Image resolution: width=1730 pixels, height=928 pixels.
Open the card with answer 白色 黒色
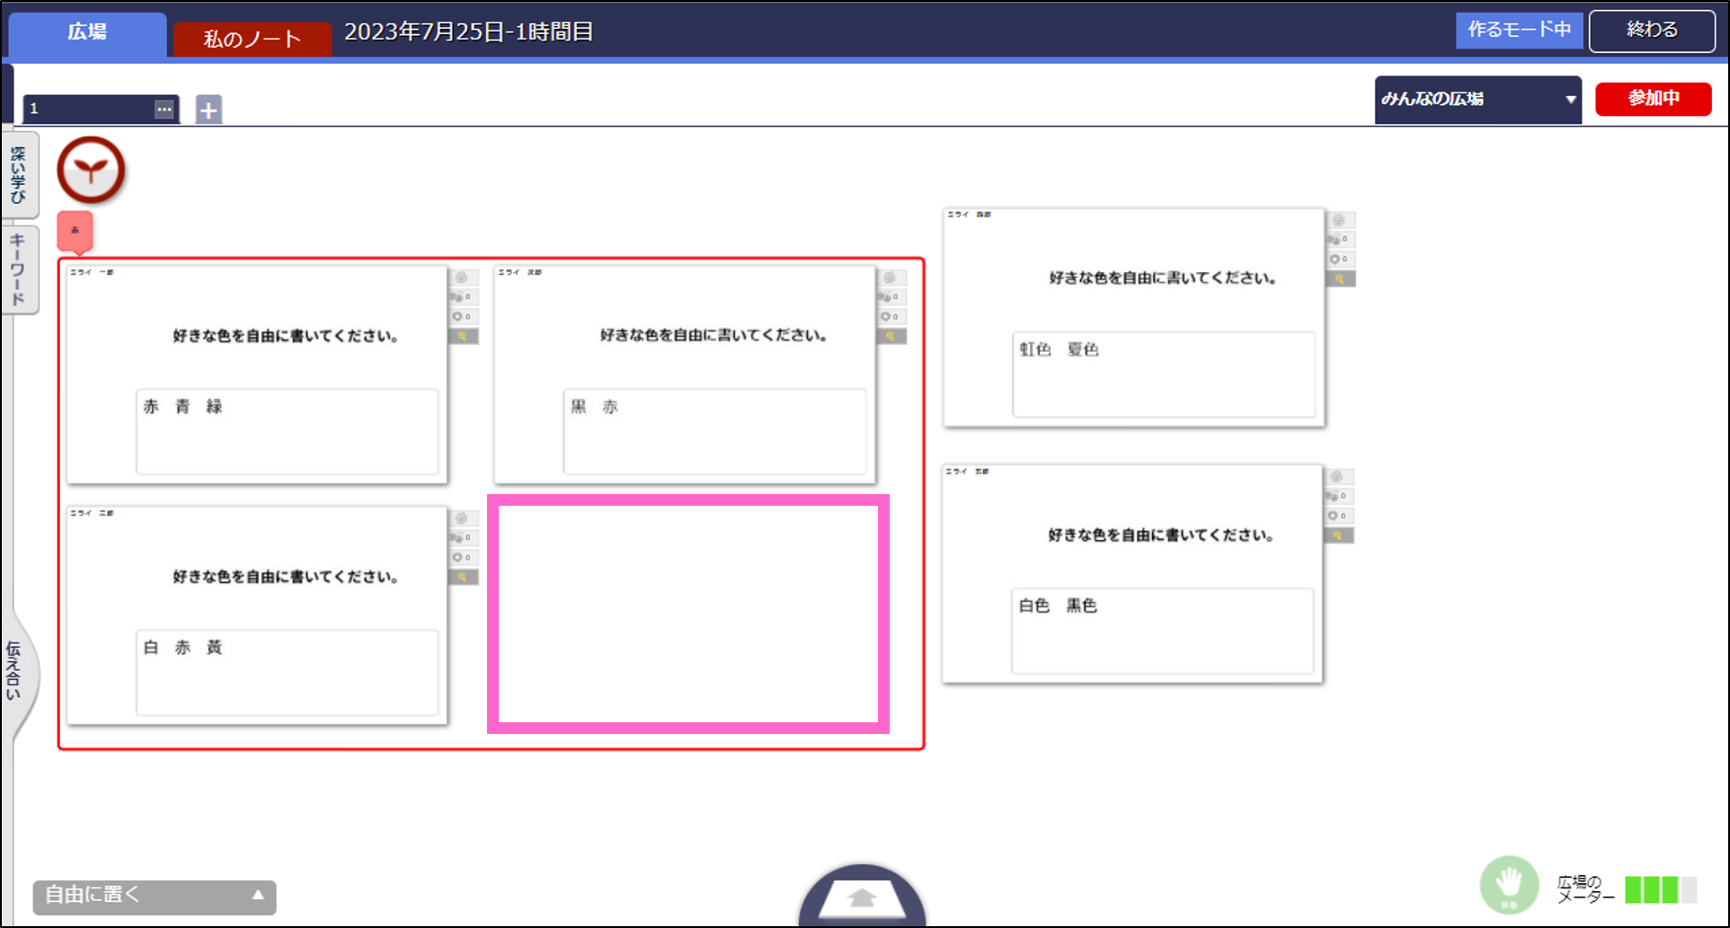coord(1132,574)
